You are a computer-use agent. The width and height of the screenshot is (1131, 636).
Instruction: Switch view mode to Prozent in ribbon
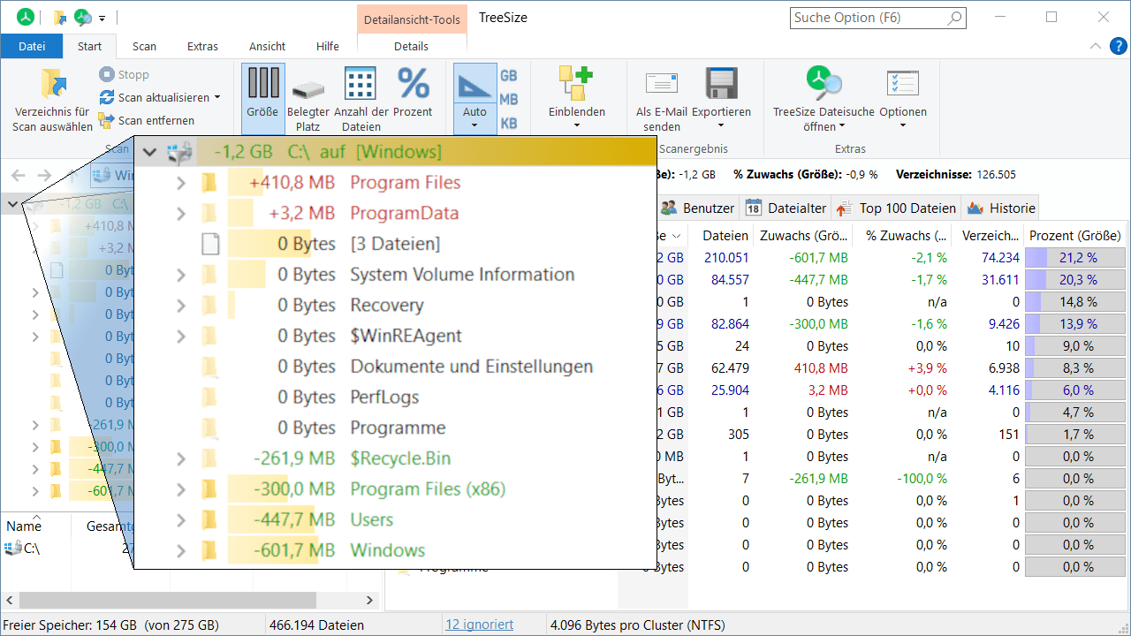[413, 94]
